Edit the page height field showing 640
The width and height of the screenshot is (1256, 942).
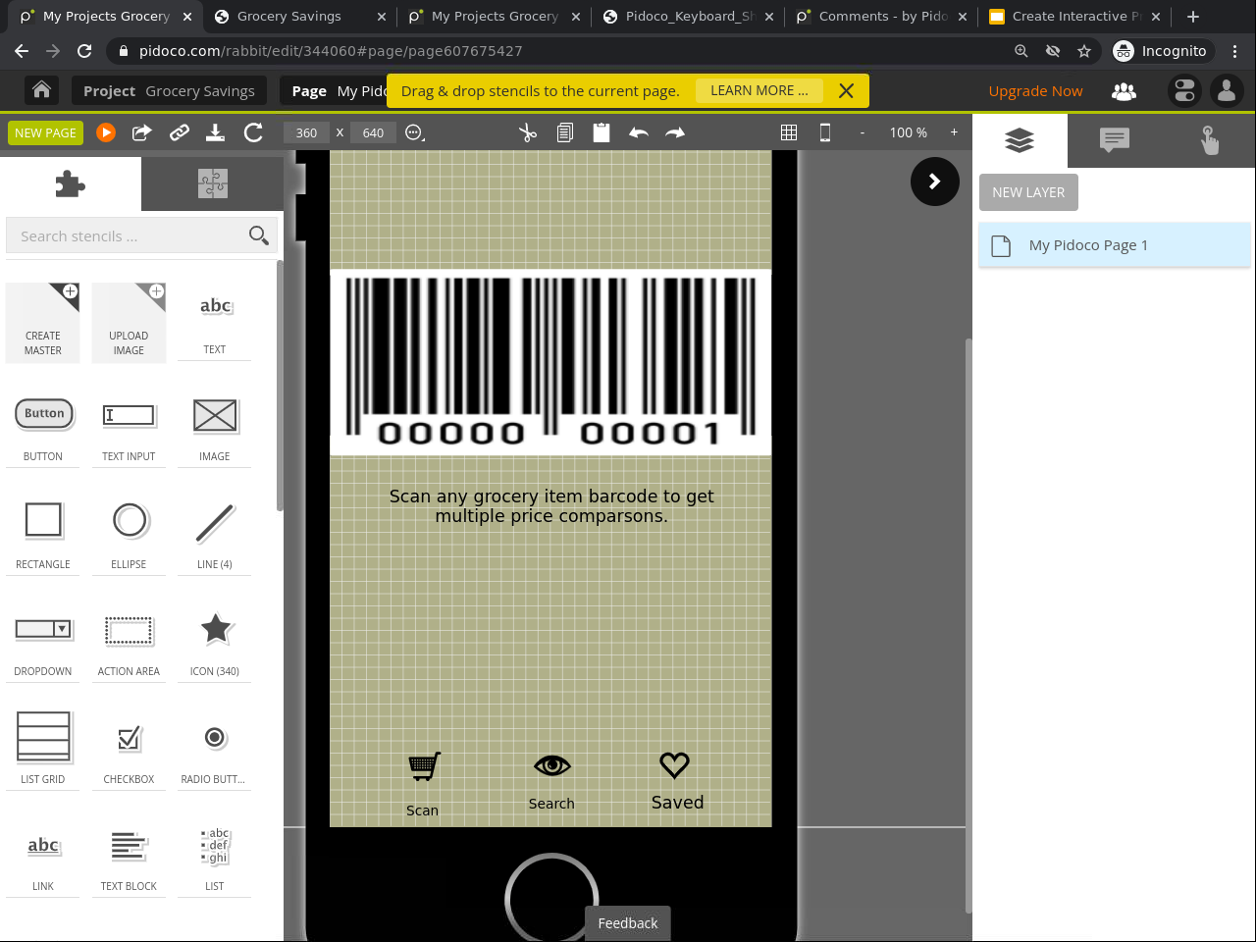pos(373,132)
